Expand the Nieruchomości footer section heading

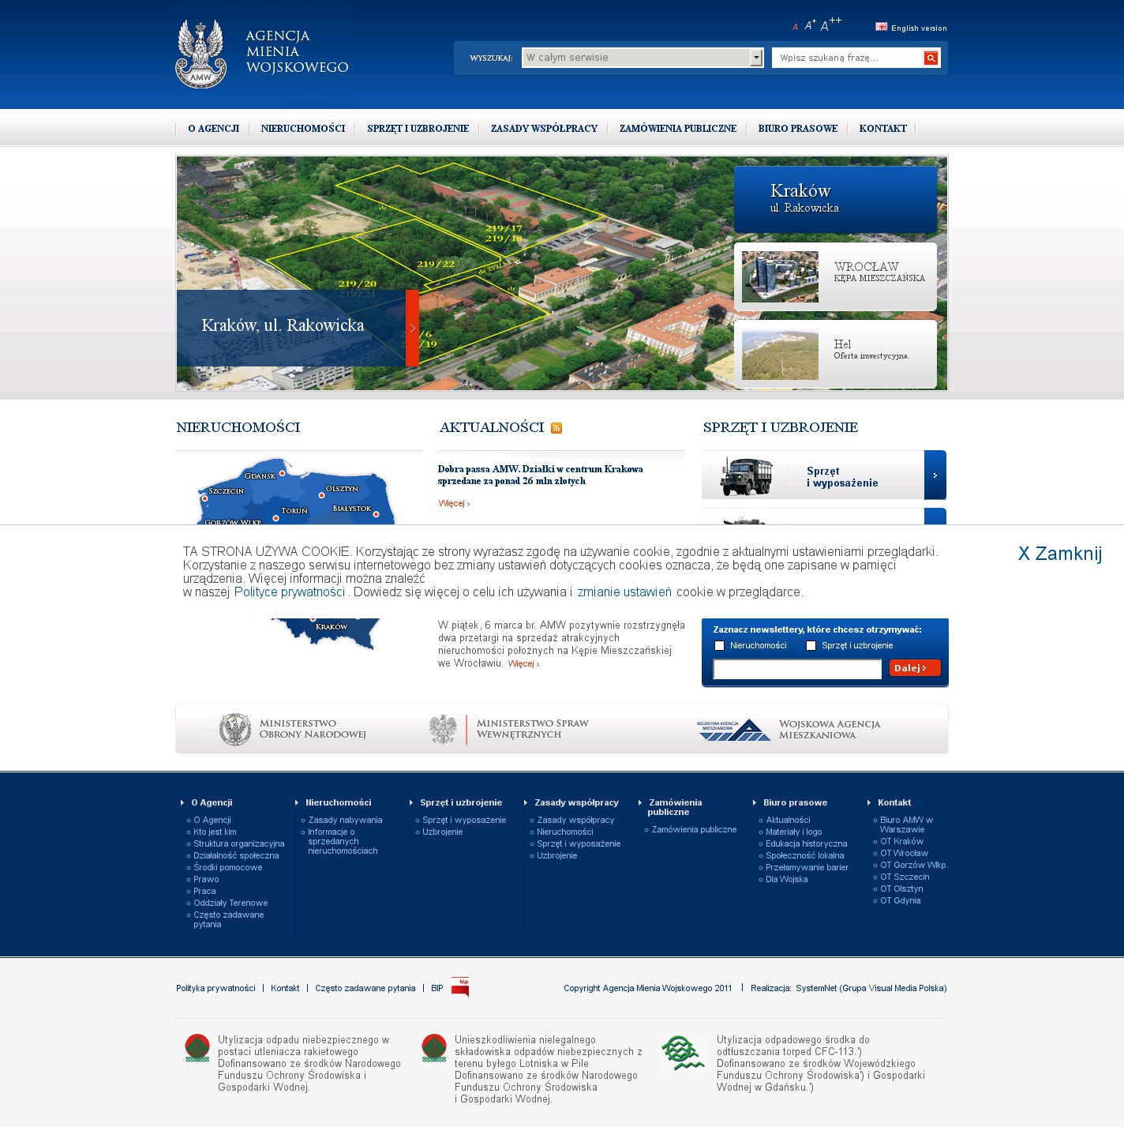pos(338,802)
